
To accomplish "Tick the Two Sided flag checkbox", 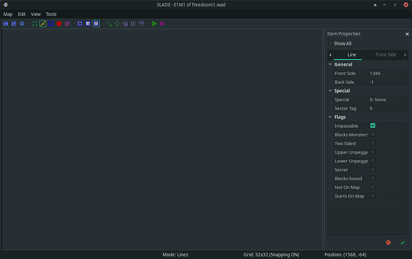I will [x=373, y=143].
